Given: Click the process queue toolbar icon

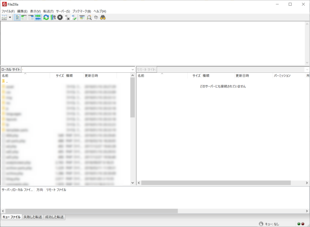Looking at the screenshot, I should tap(53, 17).
